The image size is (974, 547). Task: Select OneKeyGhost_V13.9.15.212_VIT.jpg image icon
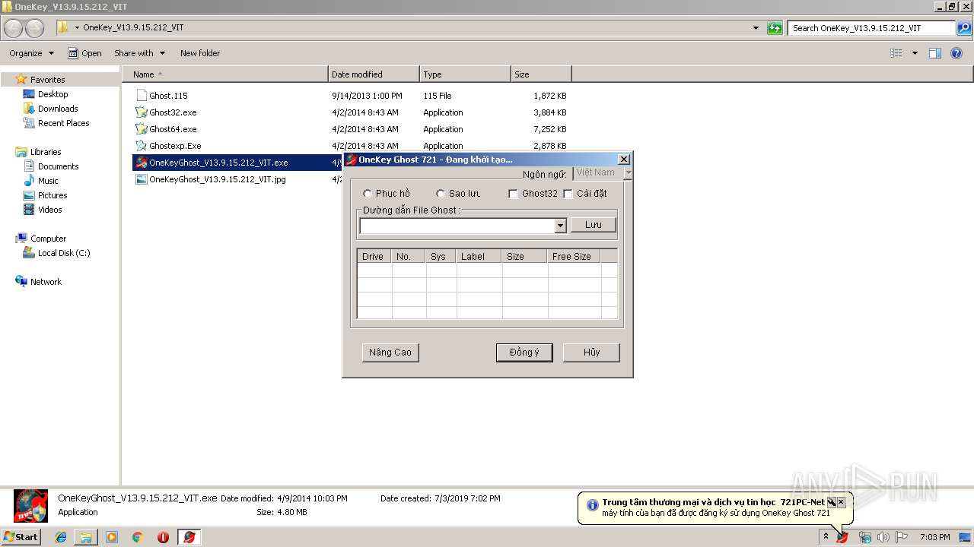point(141,179)
